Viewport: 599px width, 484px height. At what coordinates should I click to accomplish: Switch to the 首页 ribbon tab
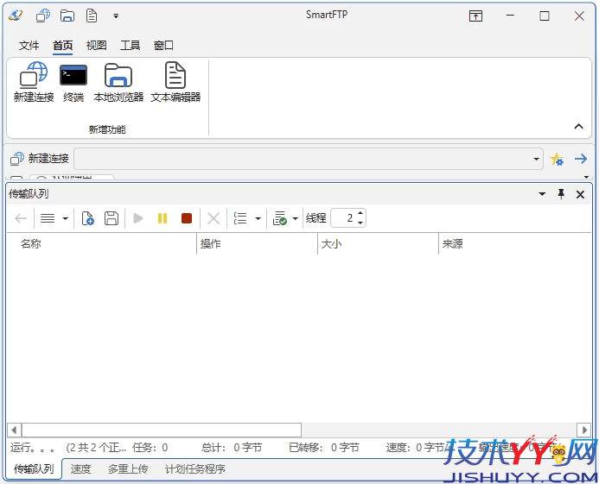(62, 46)
